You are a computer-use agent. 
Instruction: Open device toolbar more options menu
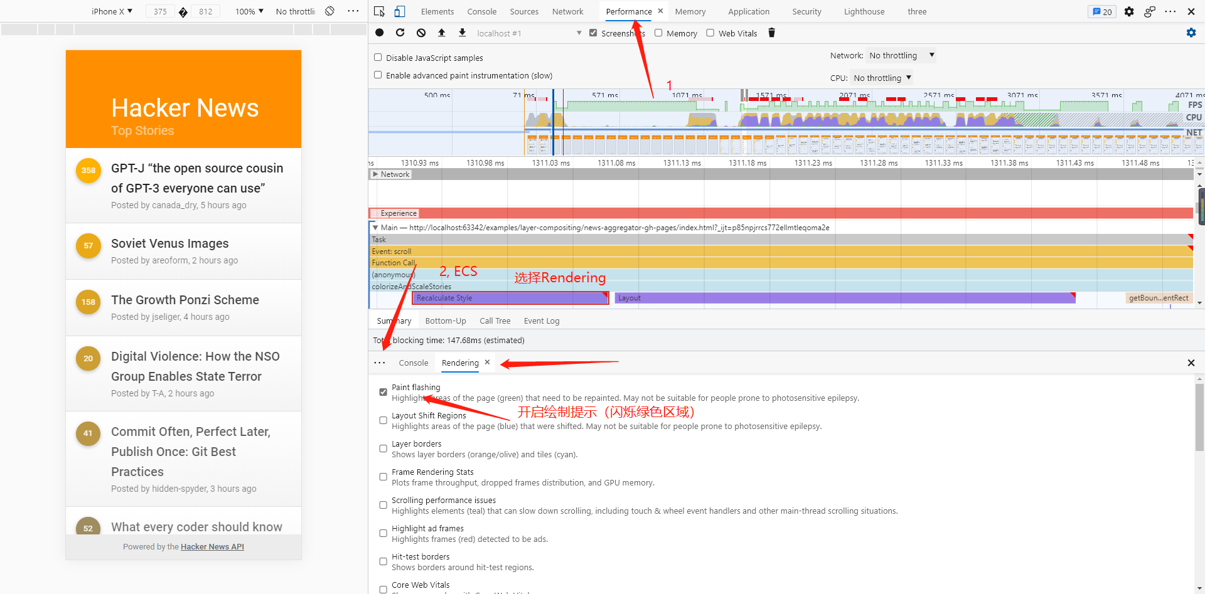(x=353, y=11)
